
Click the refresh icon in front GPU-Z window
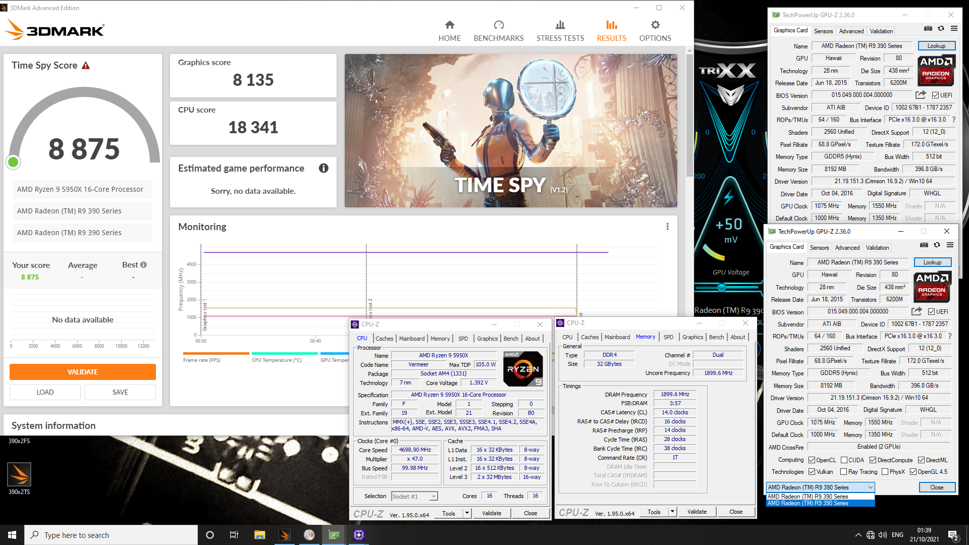(937, 245)
